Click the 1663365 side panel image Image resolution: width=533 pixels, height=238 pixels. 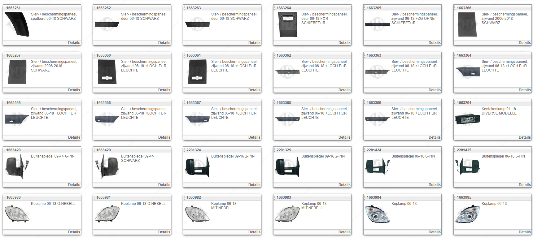tap(17, 119)
